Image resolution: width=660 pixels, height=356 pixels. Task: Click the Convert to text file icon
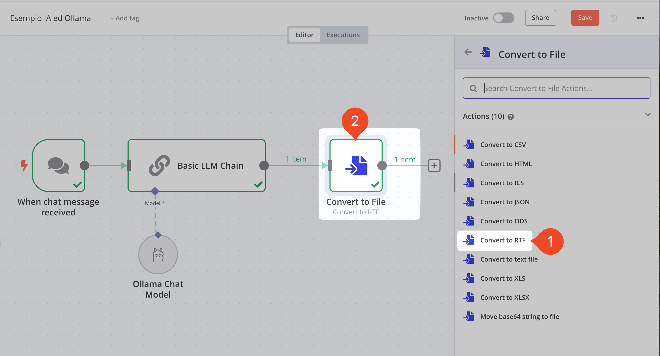[469, 259]
